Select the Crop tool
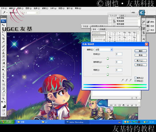 (3, 38)
